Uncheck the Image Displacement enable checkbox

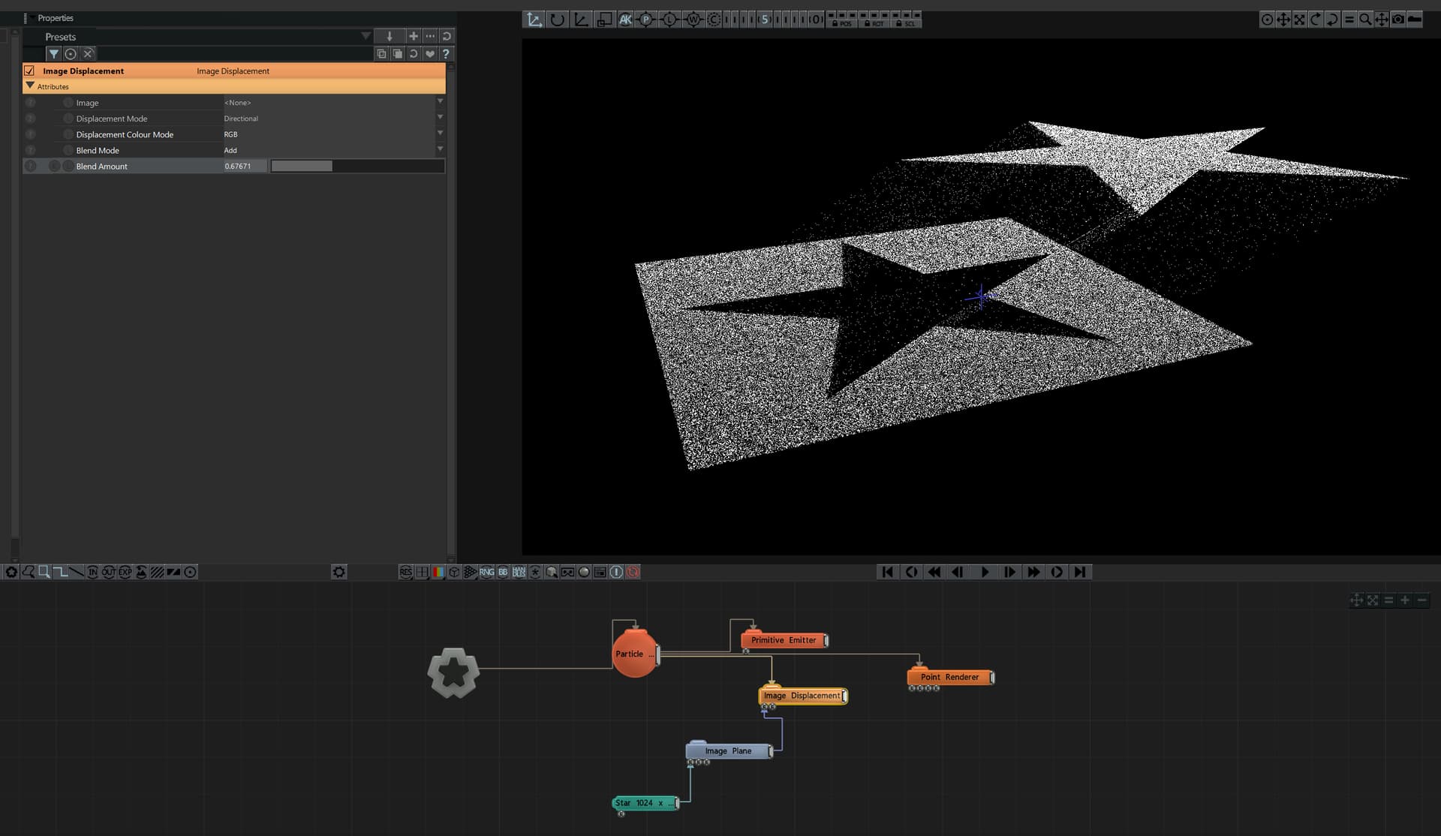29,71
